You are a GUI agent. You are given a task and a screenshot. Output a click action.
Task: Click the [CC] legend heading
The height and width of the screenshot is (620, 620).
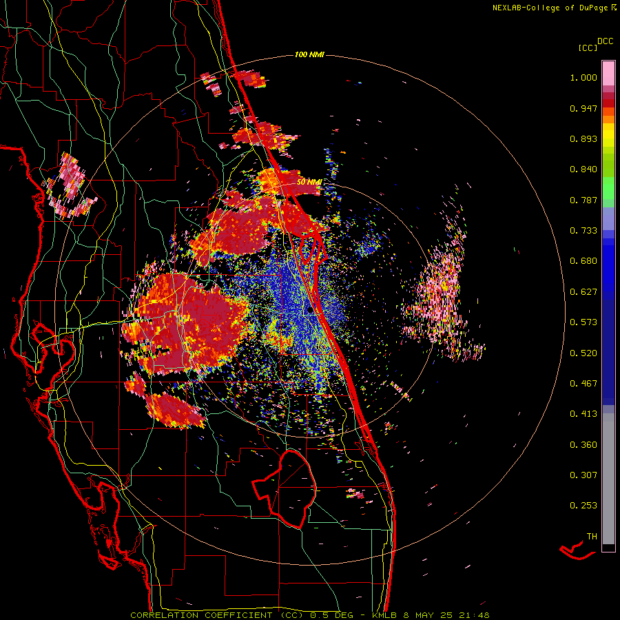[588, 48]
